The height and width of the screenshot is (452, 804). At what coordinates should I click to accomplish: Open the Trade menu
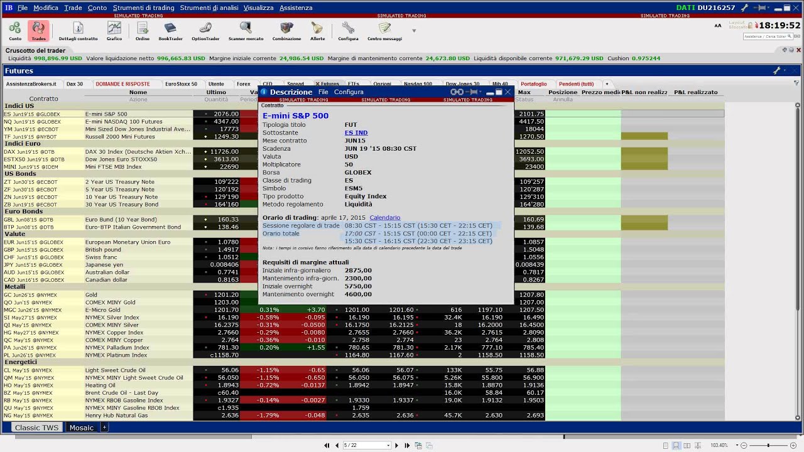click(73, 8)
